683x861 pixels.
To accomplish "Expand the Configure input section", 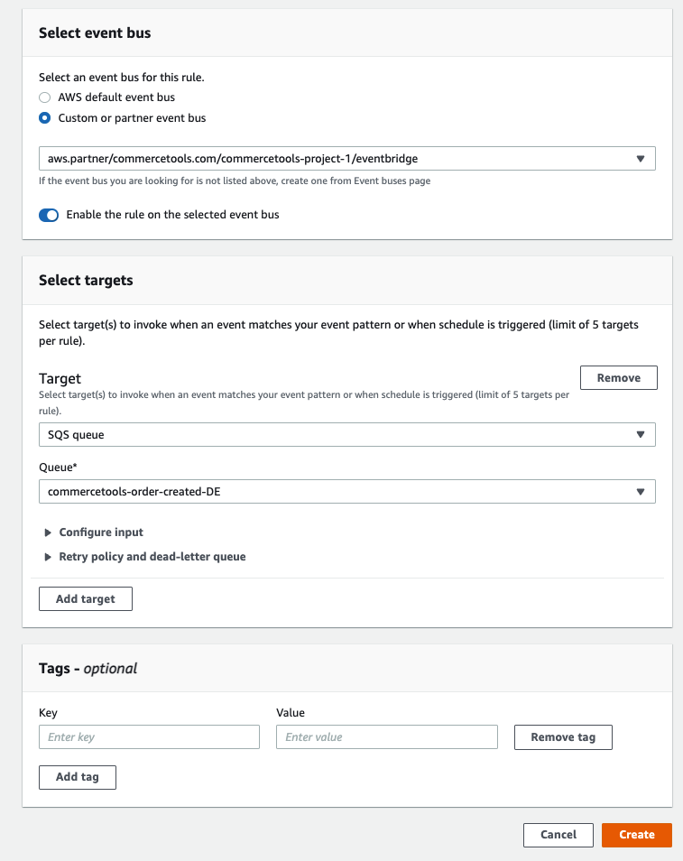I will point(100,532).
